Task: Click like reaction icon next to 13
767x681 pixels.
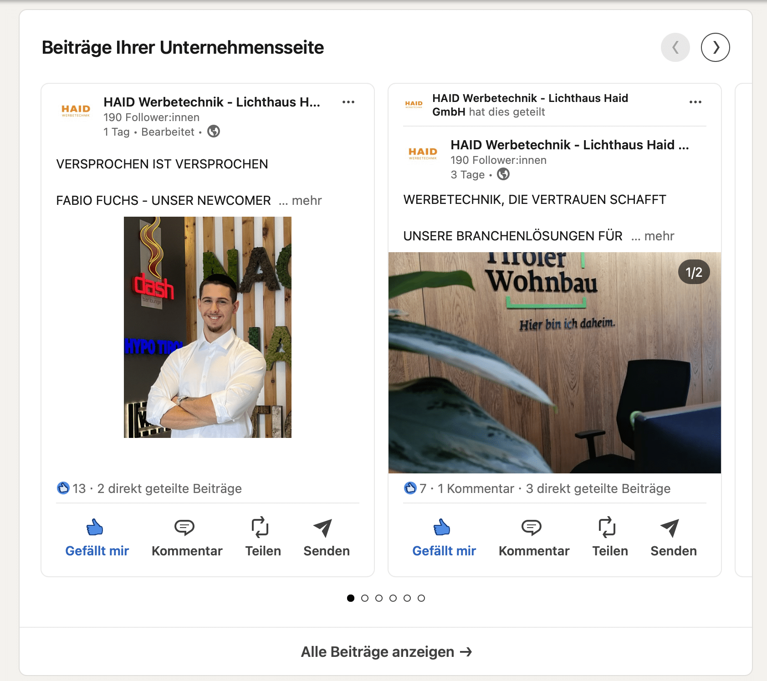Action: (x=63, y=488)
